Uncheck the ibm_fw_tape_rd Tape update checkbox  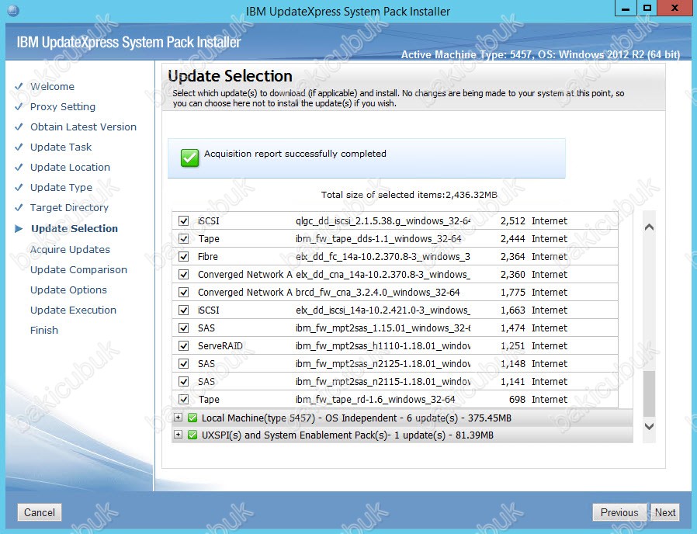[x=184, y=399]
